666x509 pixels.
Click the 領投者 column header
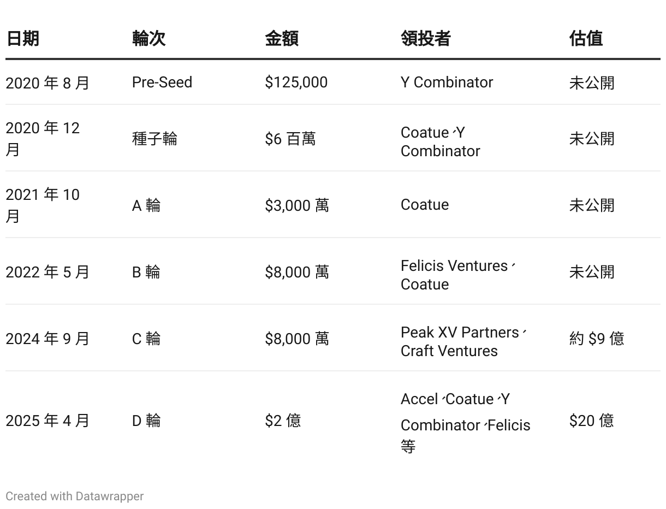425,39
